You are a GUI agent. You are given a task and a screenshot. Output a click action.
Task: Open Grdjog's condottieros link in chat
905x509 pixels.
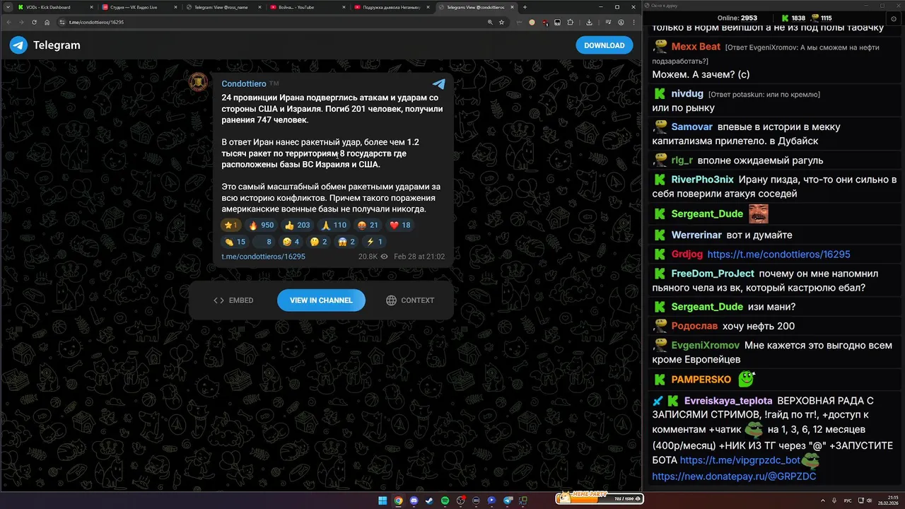pos(778,254)
